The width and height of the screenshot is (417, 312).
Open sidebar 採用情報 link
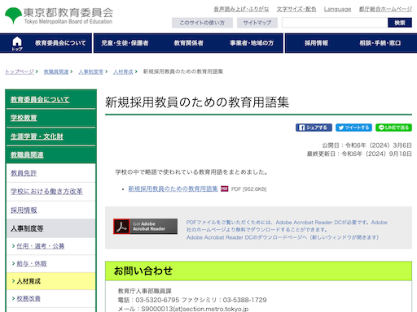pyautogui.click(x=24, y=210)
